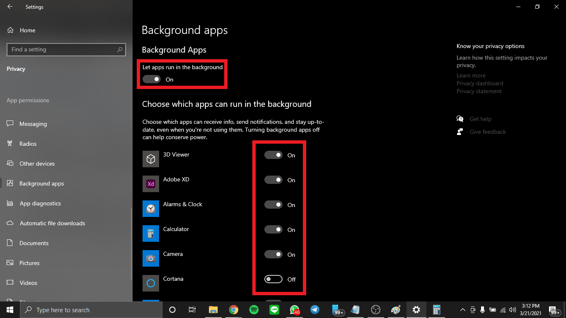Expand hidden icons in the system tray

point(463,310)
